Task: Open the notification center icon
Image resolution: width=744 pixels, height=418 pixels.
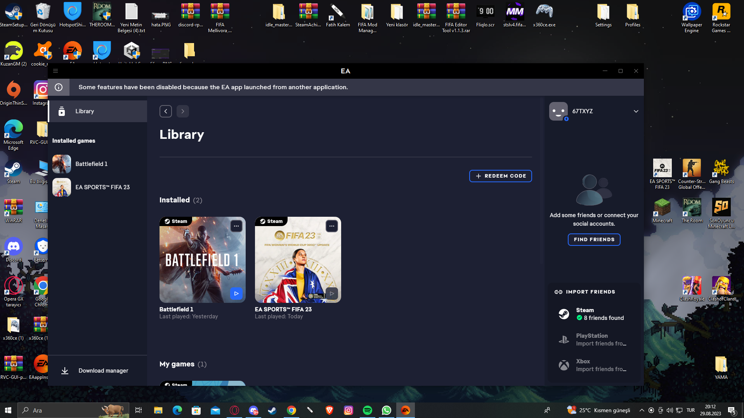Action: (732, 410)
